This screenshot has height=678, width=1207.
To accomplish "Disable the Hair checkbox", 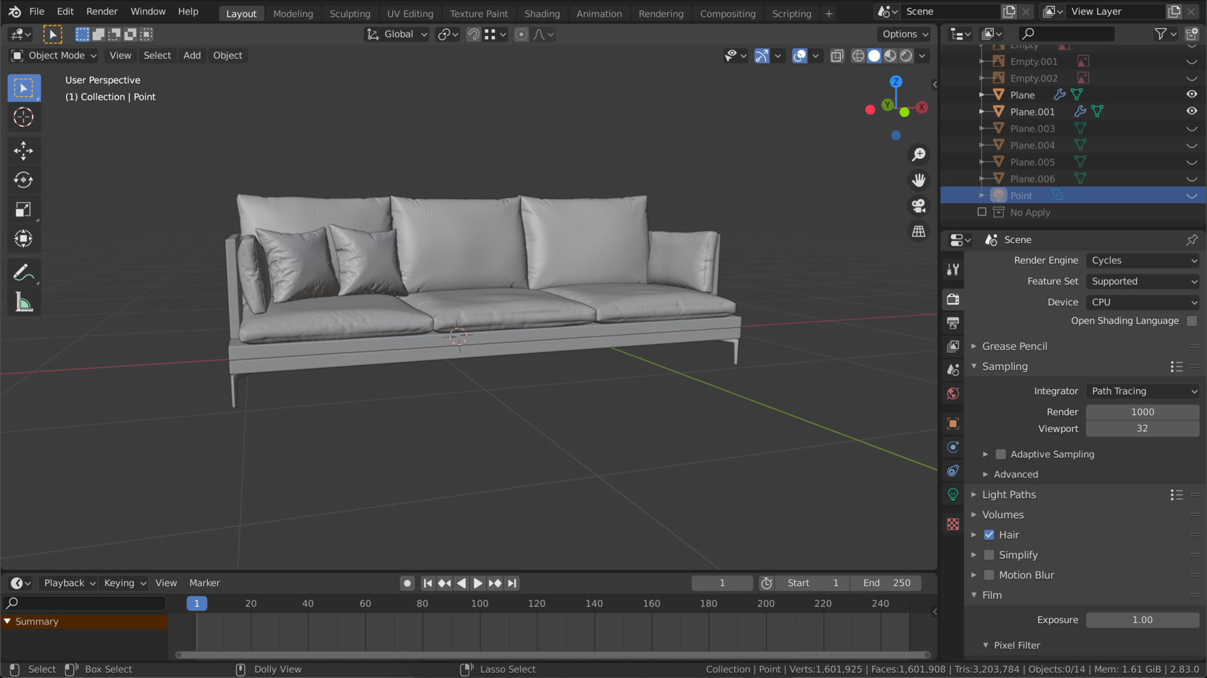I will point(989,534).
